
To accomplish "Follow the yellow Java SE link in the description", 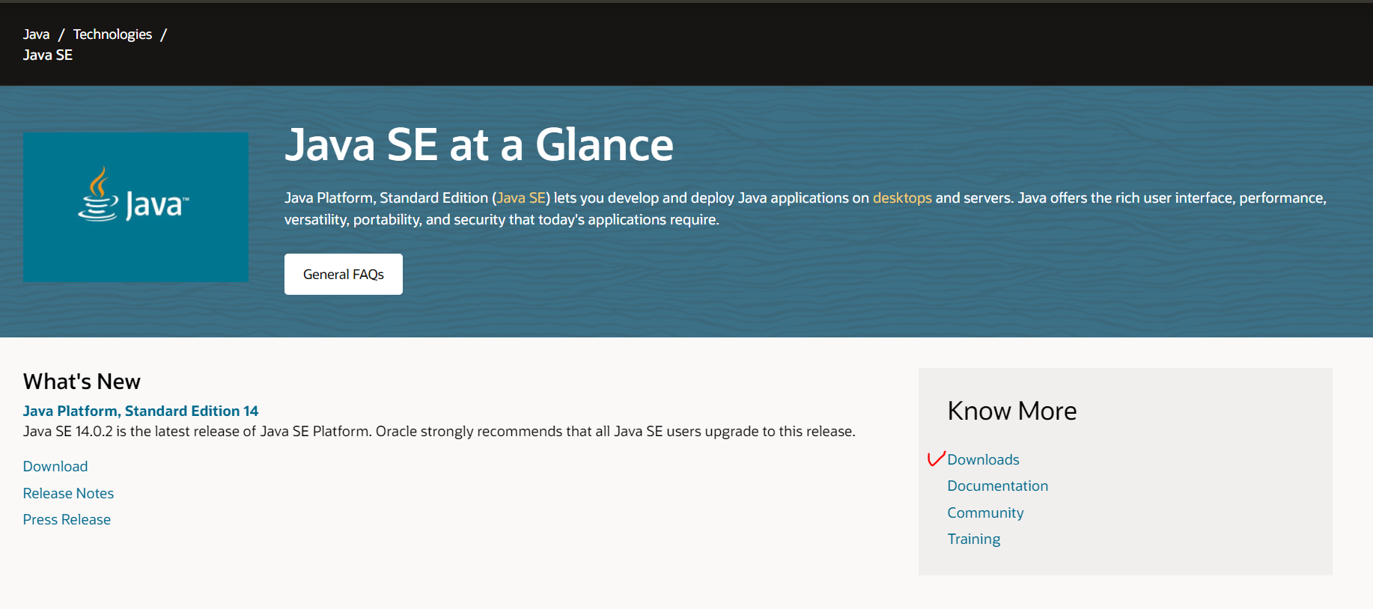I will point(521,198).
